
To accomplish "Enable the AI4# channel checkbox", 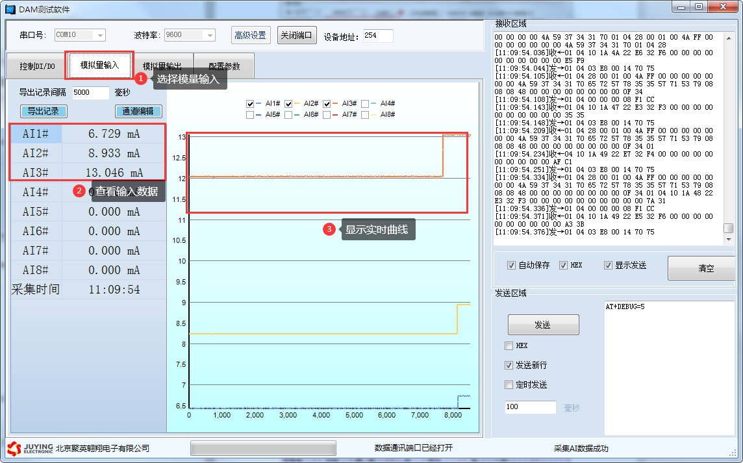I will [x=365, y=103].
